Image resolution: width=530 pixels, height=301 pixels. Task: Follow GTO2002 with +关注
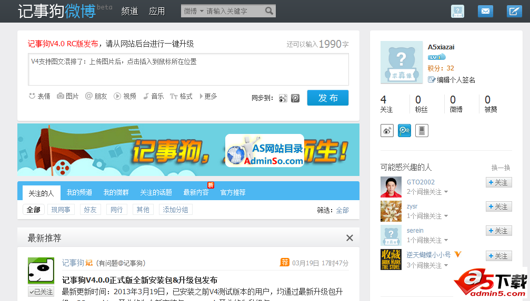click(498, 183)
